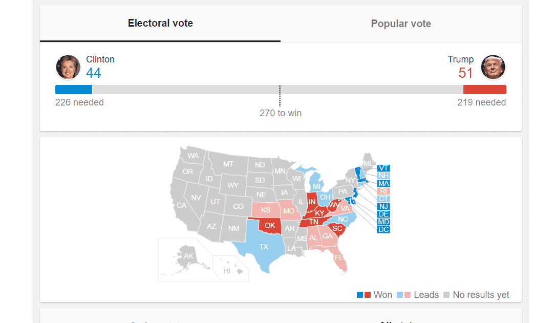Select Florida on the map
The width and height of the screenshot is (555, 323).
tap(339, 257)
